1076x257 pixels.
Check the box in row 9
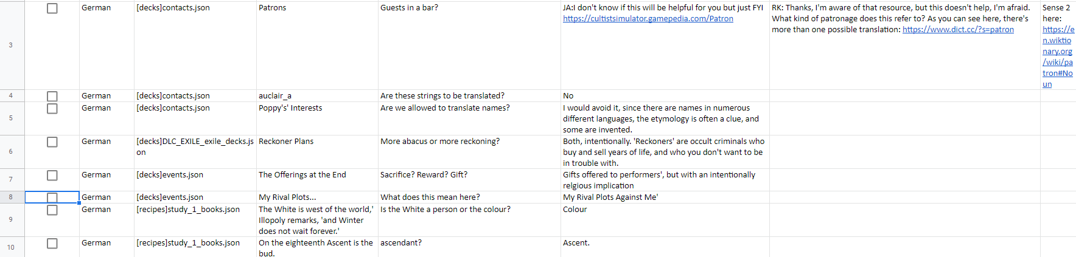(52, 210)
